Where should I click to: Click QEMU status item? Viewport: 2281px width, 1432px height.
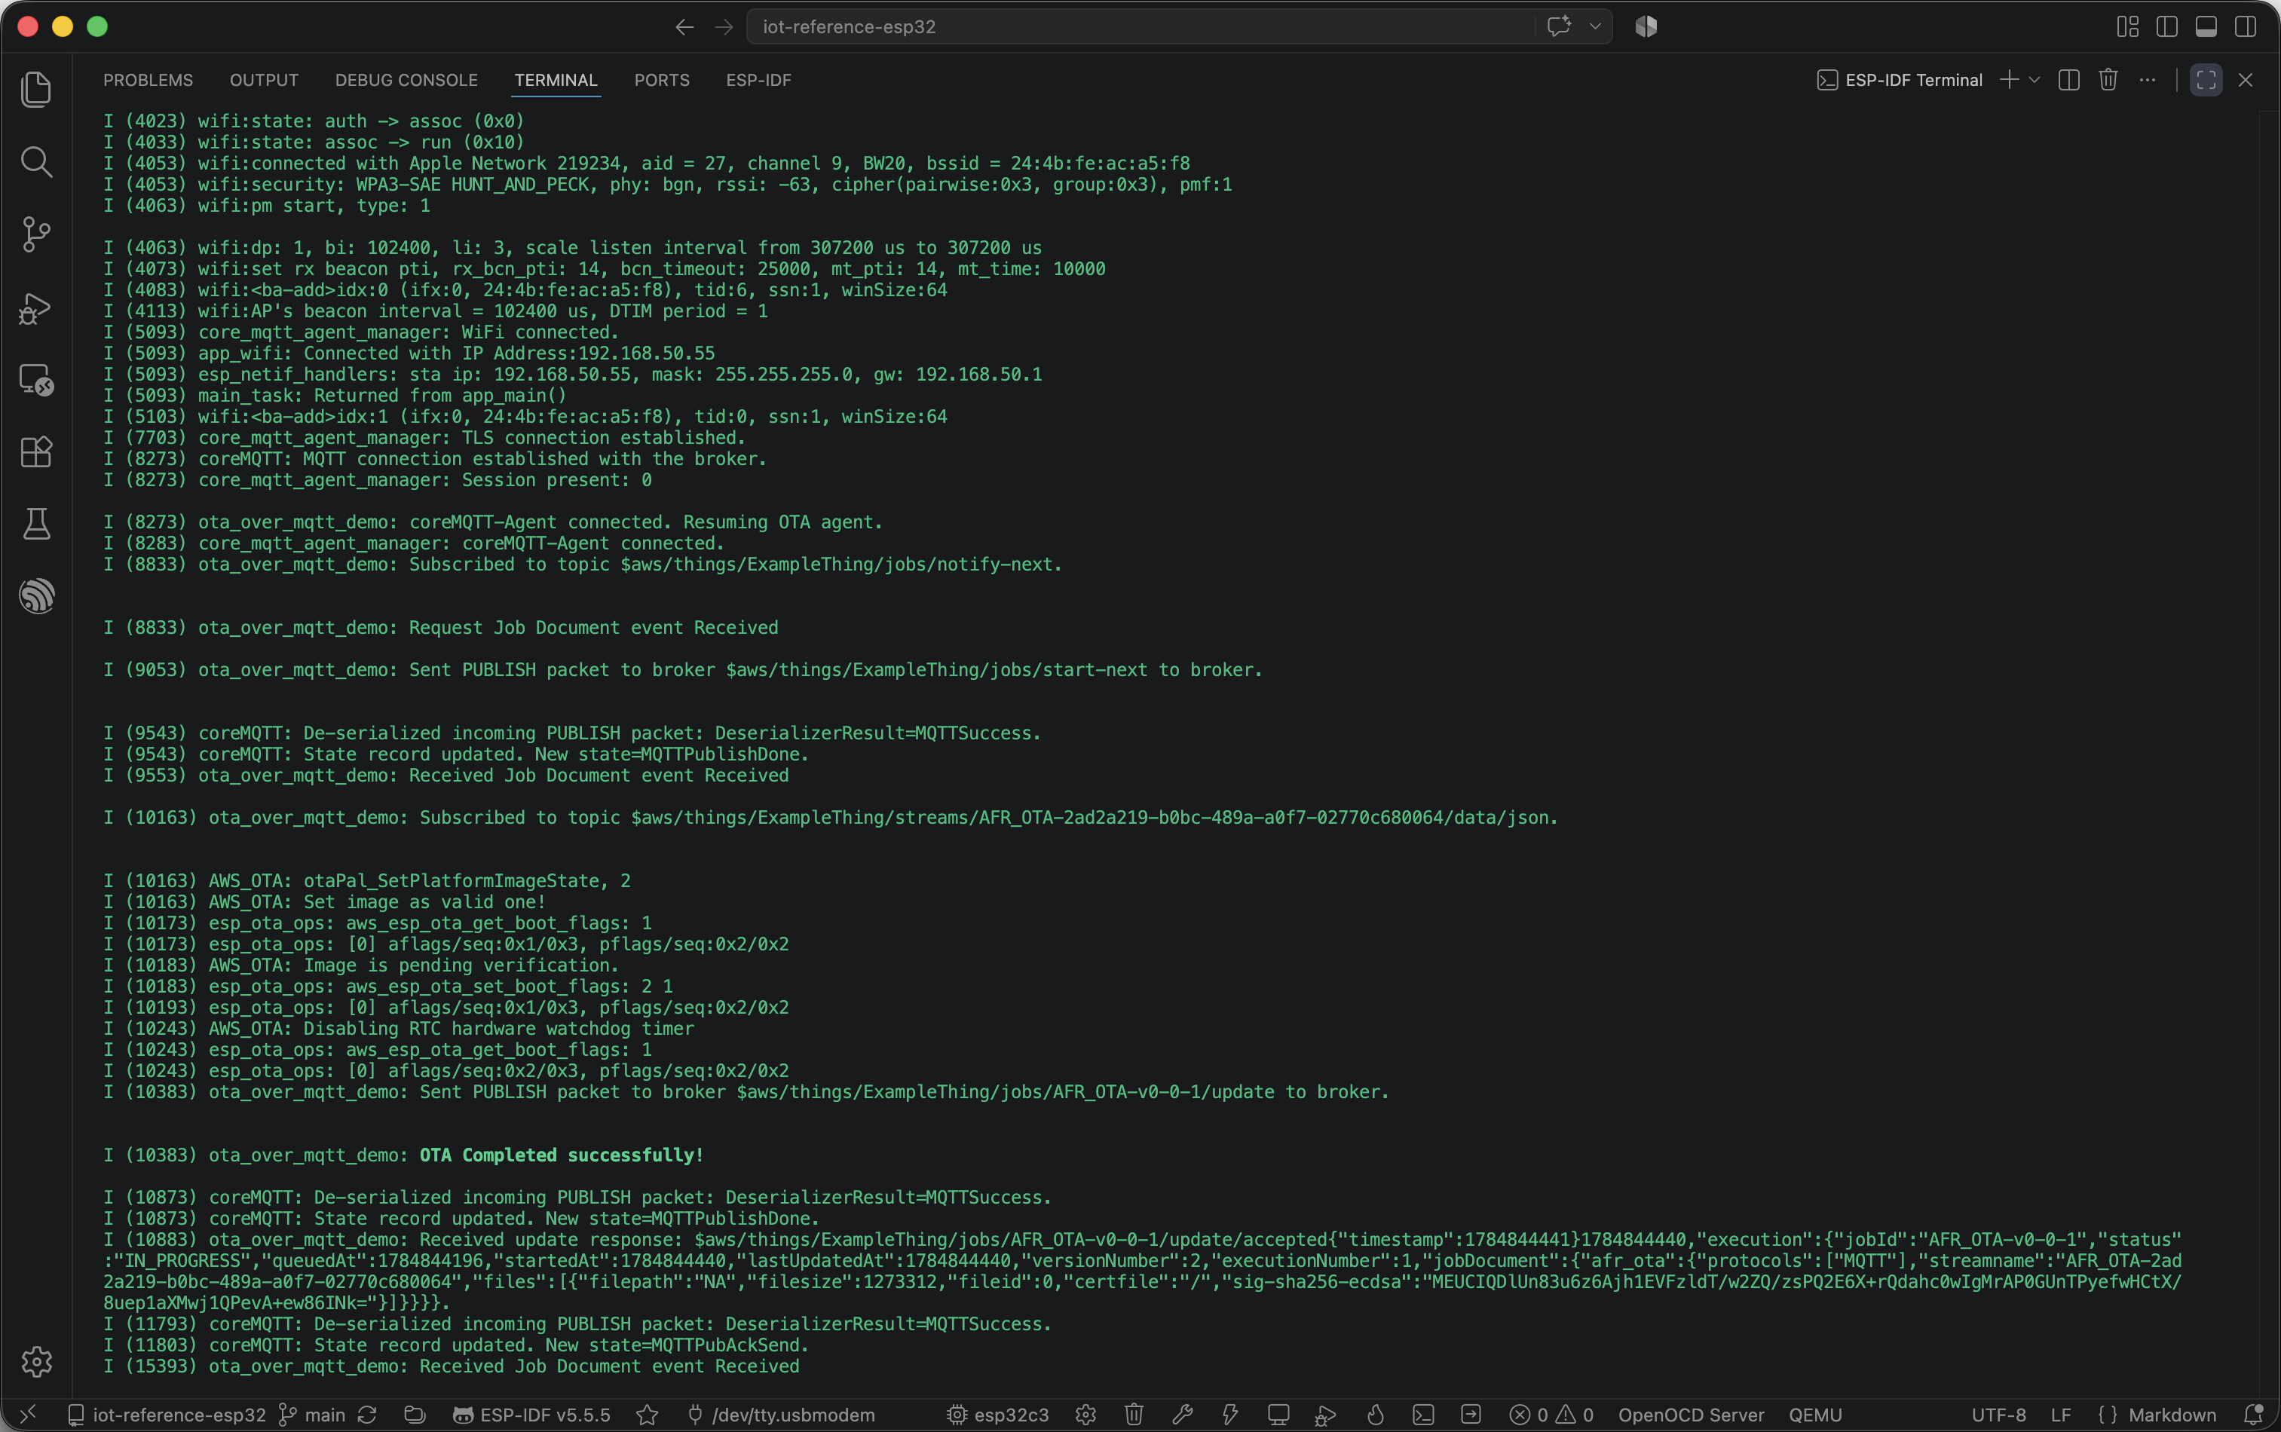(1815, 1415)
